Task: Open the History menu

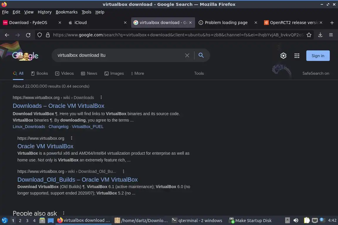Action: (x=45, y=12)
